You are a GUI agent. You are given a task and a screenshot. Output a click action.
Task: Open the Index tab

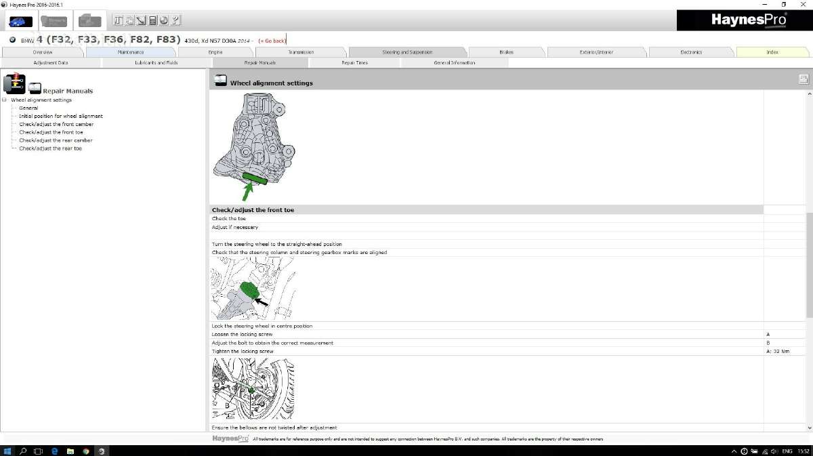coord(772,52)
